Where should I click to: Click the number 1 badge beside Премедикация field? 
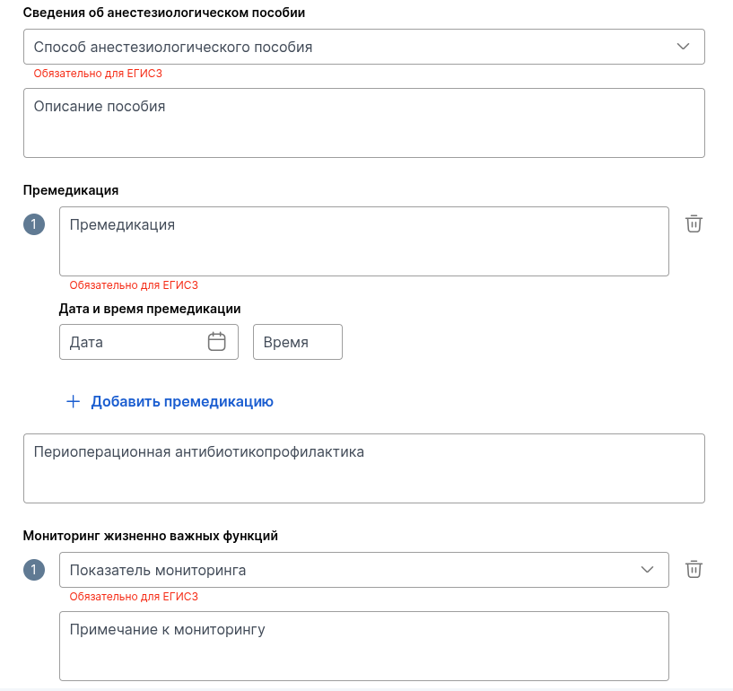(x=34, y=224)
